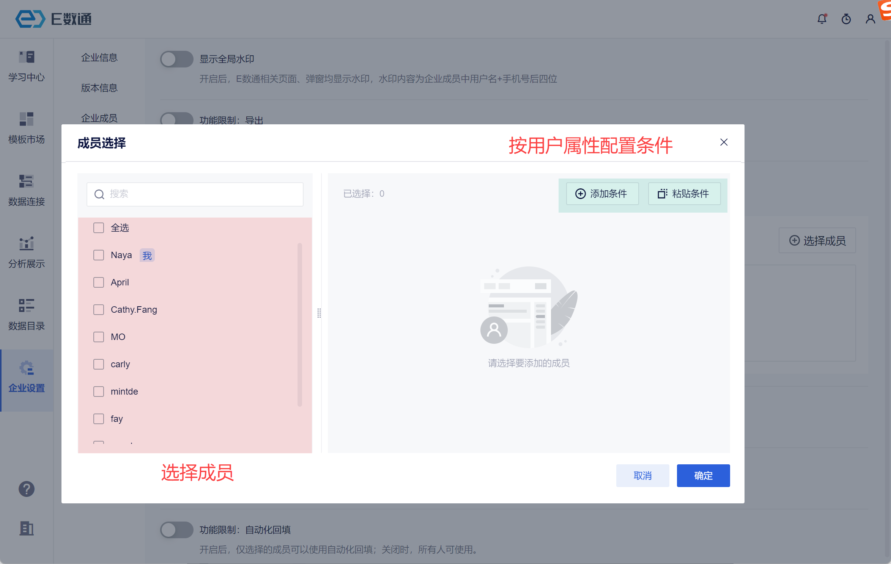Viewport: 891px width, 564px height.
Task: Open the timer clock icon
Action: pos(846,19)
